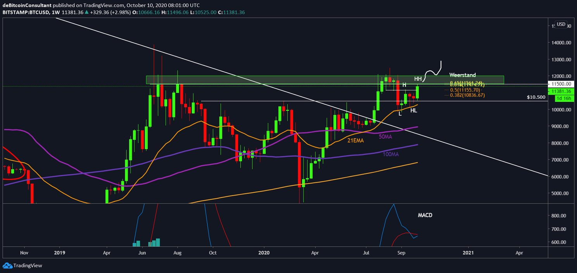Click the Nov time axis label
Viewport: 577px width, 273px height.
click(24, 252)
